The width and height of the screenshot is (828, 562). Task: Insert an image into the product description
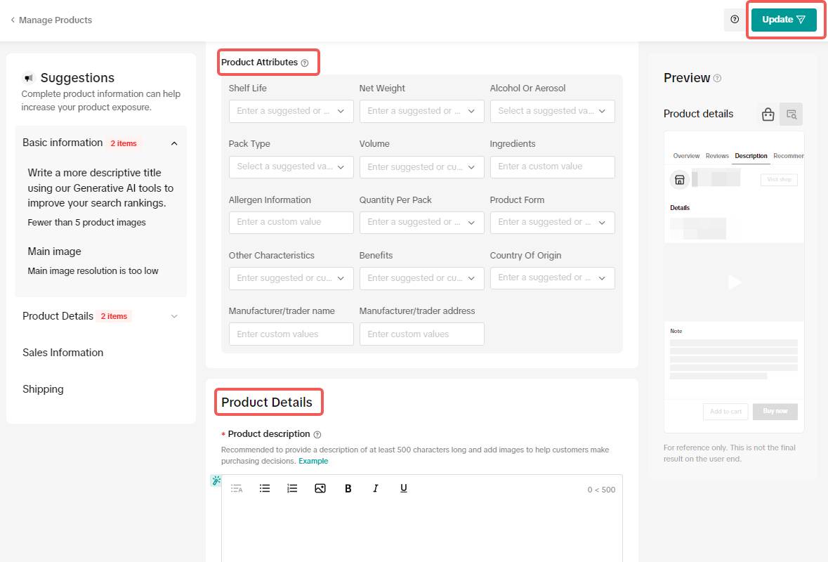[320, 488]
